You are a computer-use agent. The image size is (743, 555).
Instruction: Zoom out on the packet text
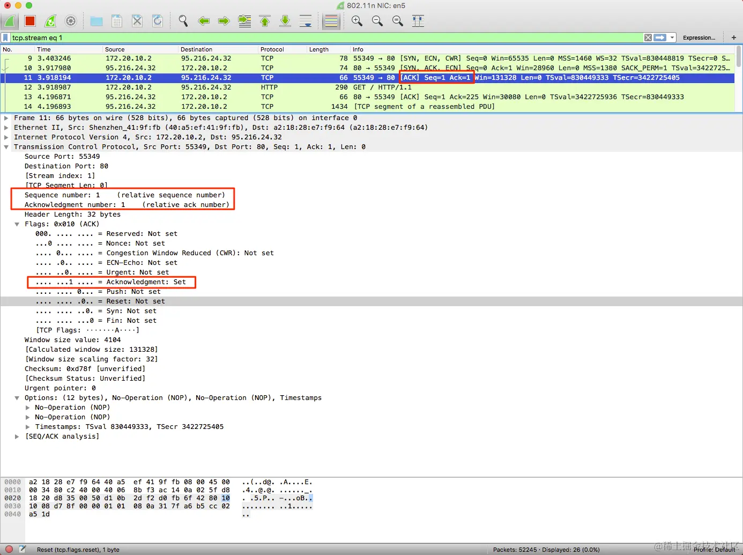tap(377, 21)
